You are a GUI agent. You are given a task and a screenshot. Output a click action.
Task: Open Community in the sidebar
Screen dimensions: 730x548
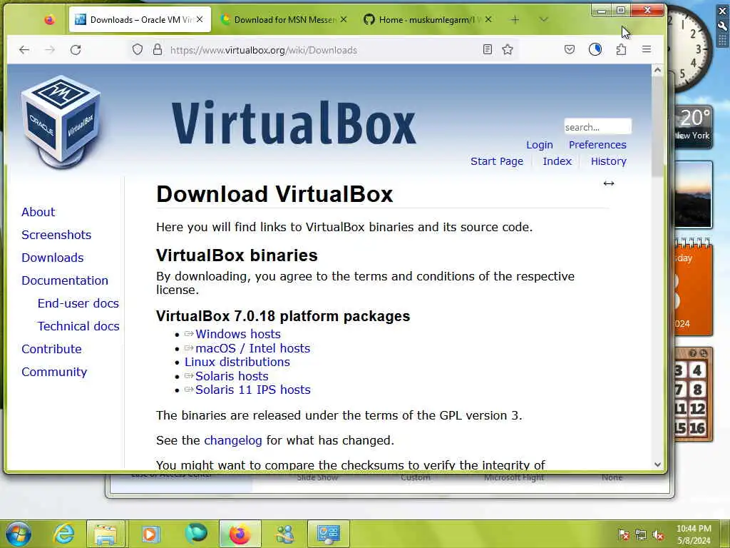pyautogui.click(x=54, y=372)
